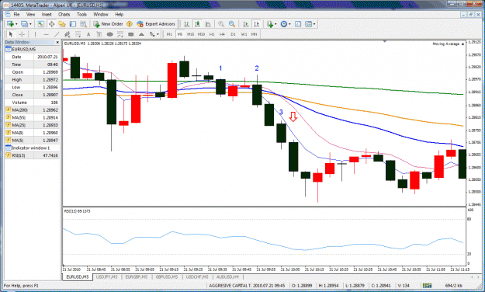Switch to H4 timeframe

[222, 34]
